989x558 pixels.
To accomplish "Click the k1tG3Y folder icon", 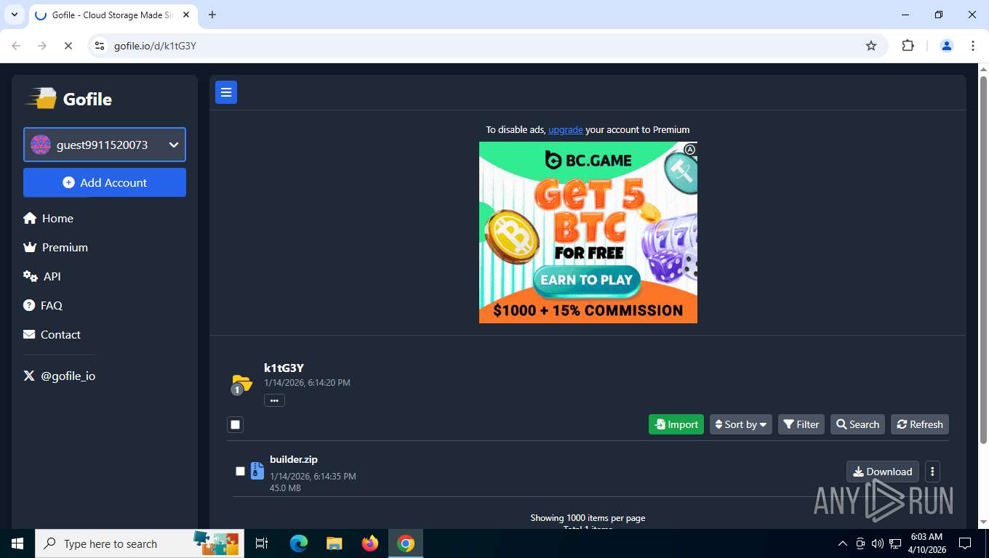I will tap(241, 383).
